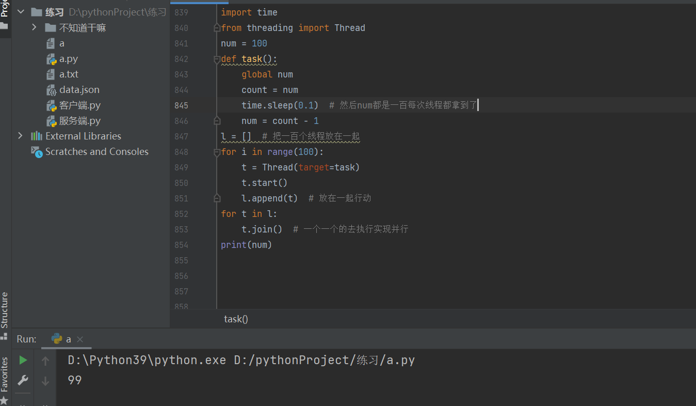
Task: Close the 'a' Run tab
Action: tap(80, 339)
